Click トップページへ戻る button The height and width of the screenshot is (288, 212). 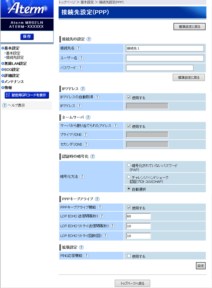[132, 283]
